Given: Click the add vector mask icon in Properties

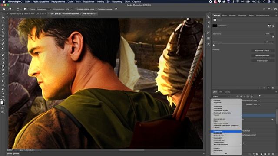Looking at the screenshot, I should point(273,26).
